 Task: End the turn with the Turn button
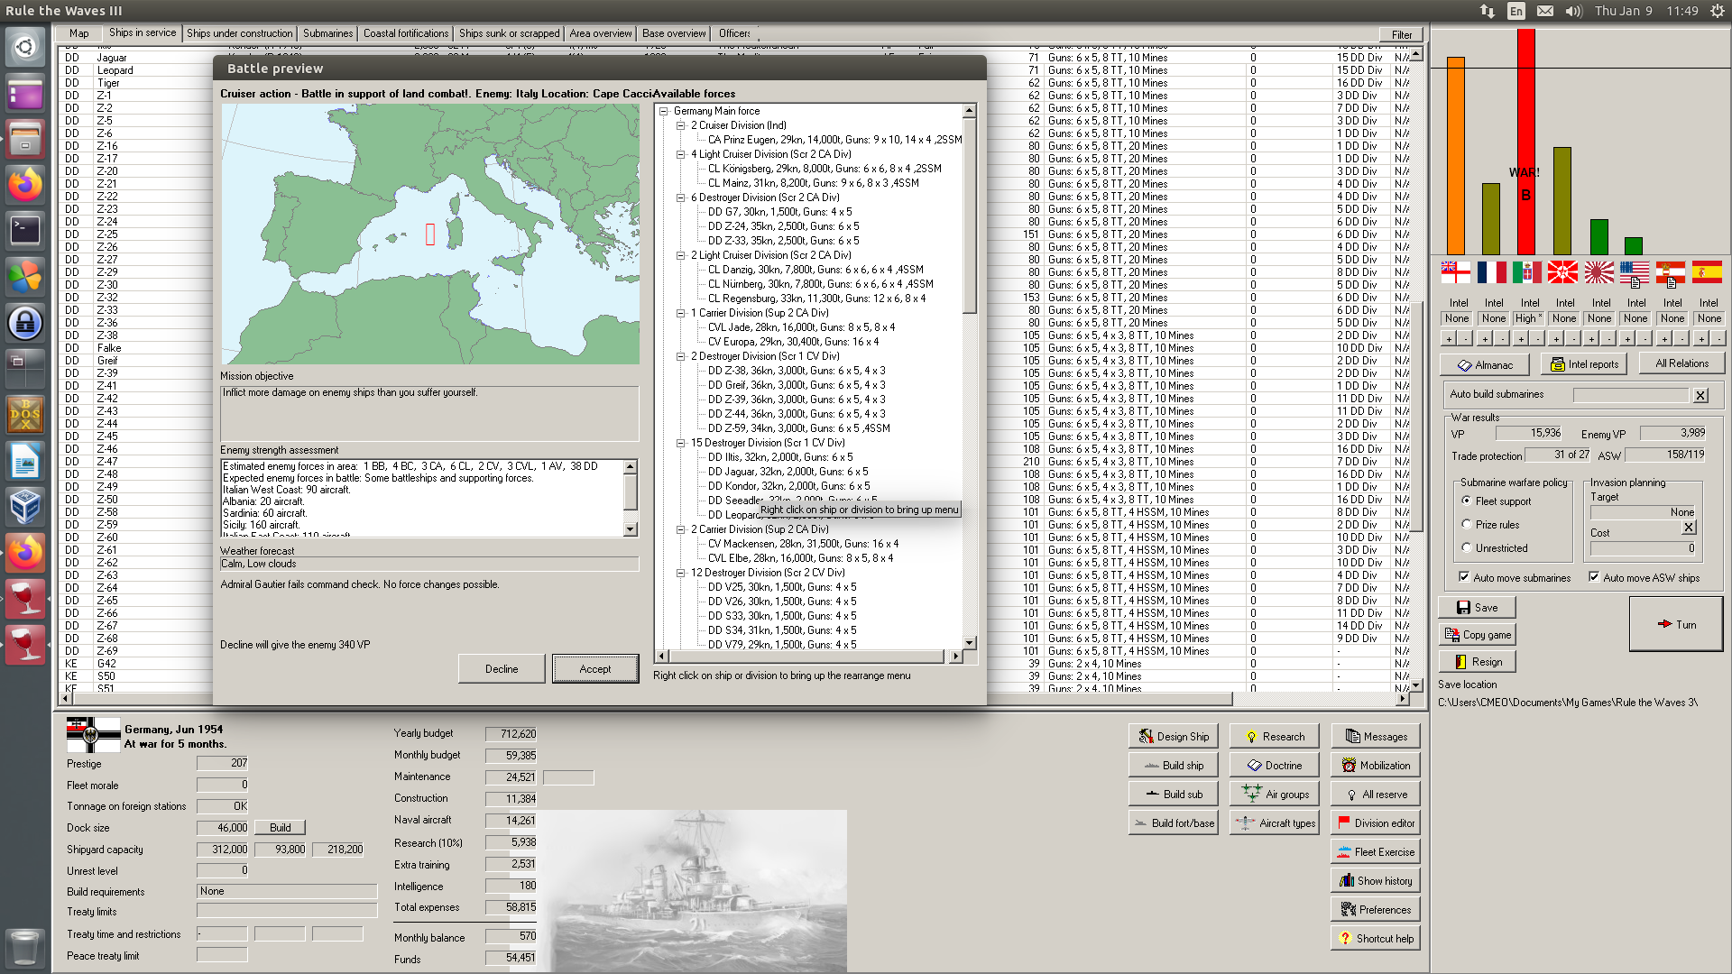[x=1676, y=624]
